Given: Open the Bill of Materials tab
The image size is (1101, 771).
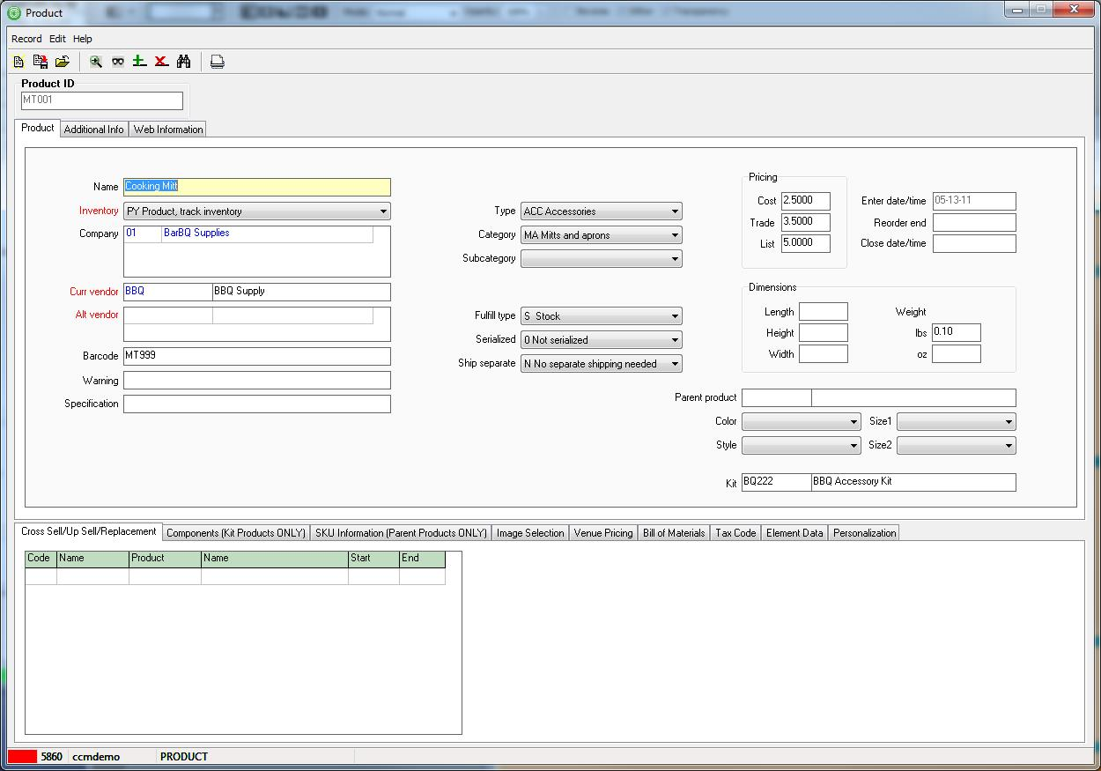Looking at the screenshot, I should click(674, 533).
